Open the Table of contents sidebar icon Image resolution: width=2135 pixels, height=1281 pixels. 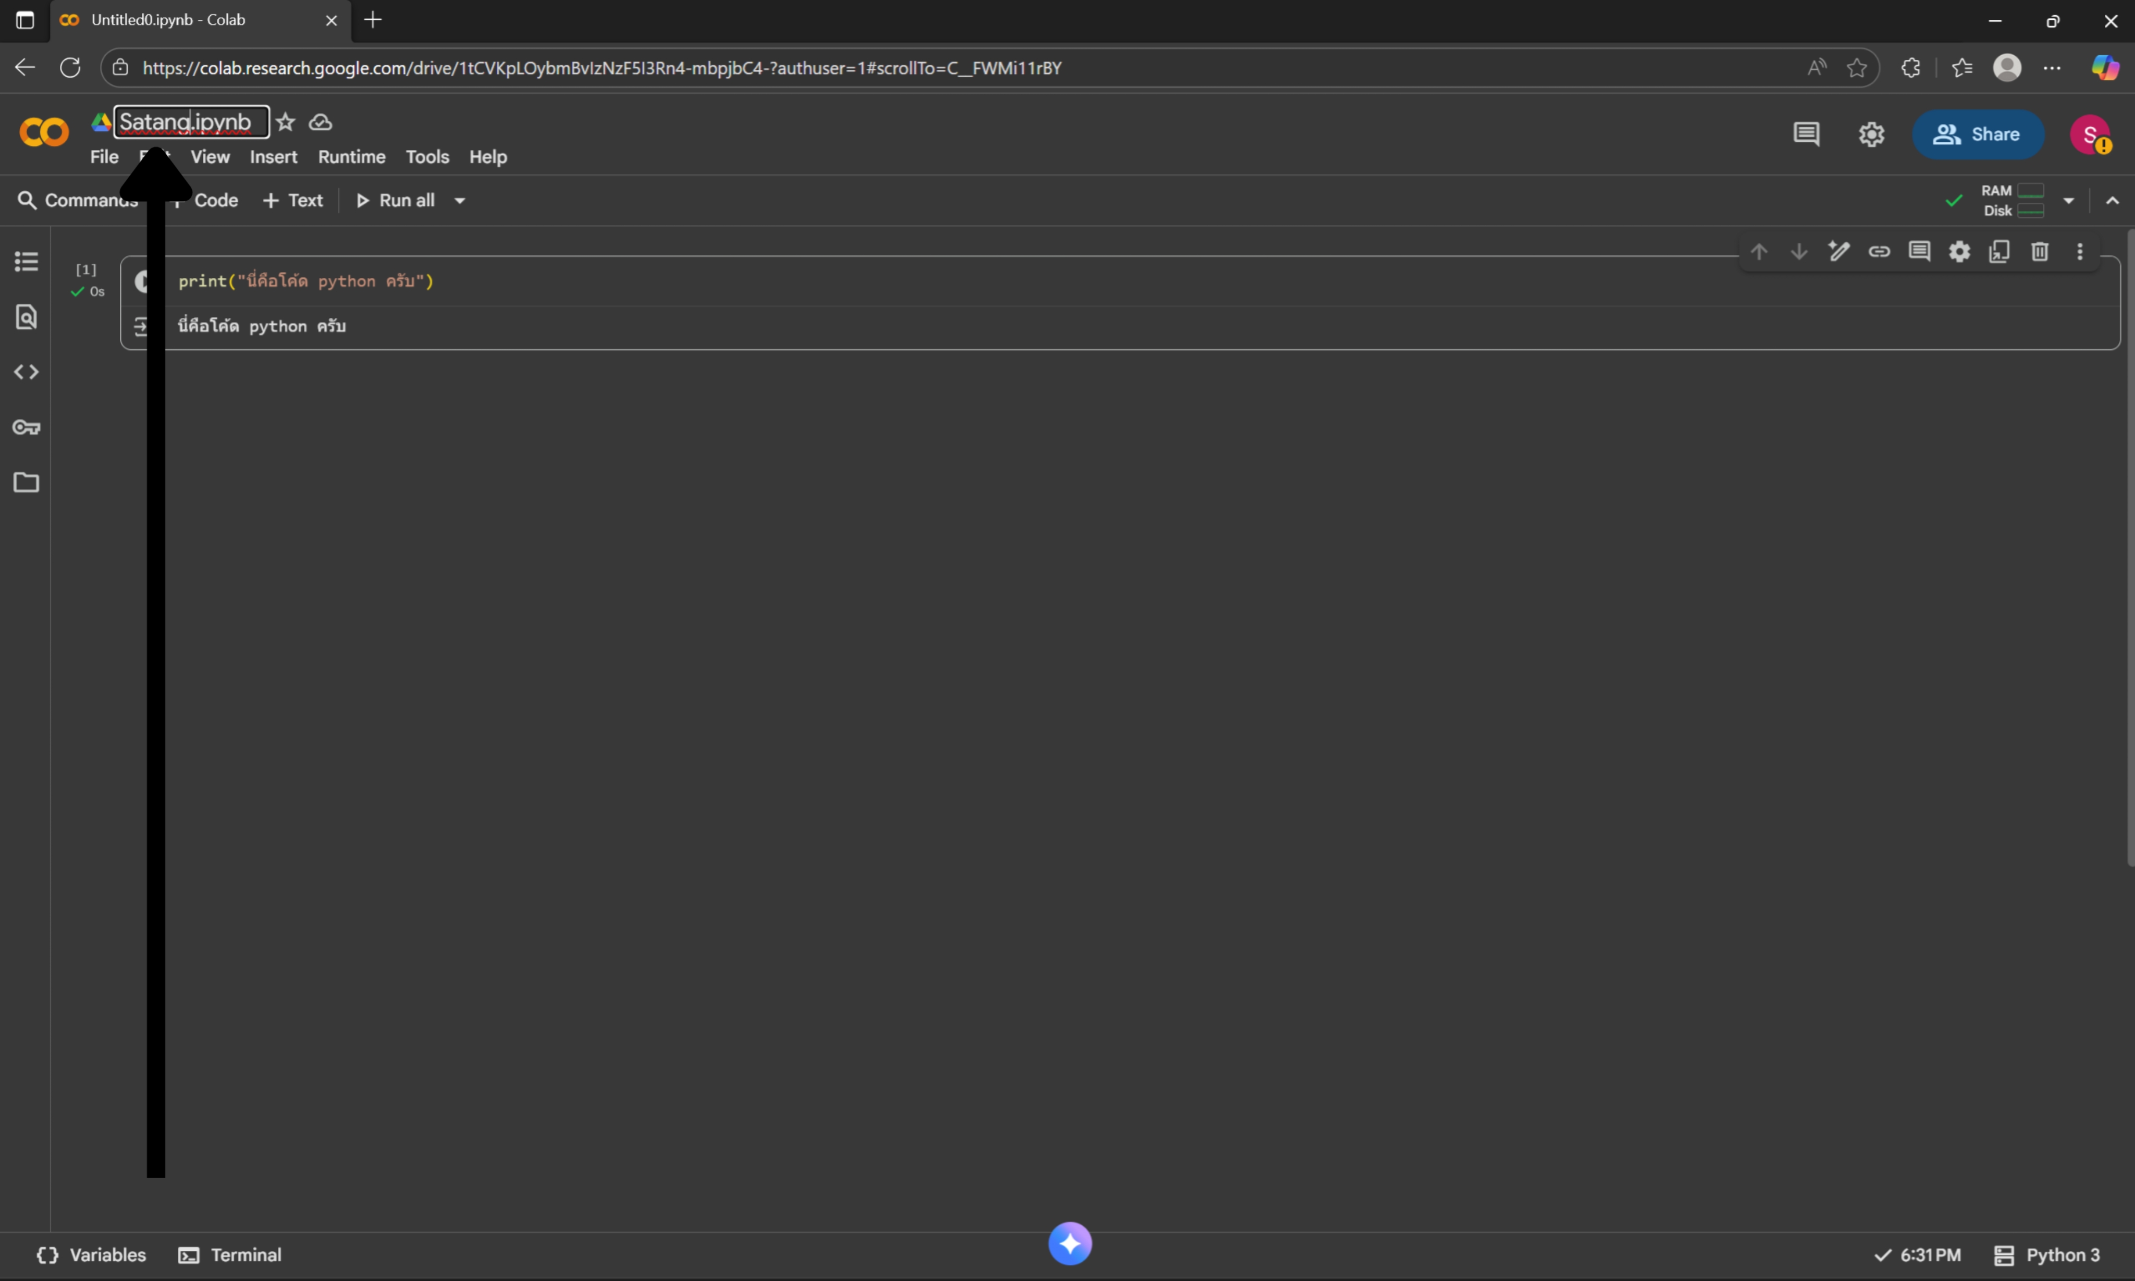26,262
